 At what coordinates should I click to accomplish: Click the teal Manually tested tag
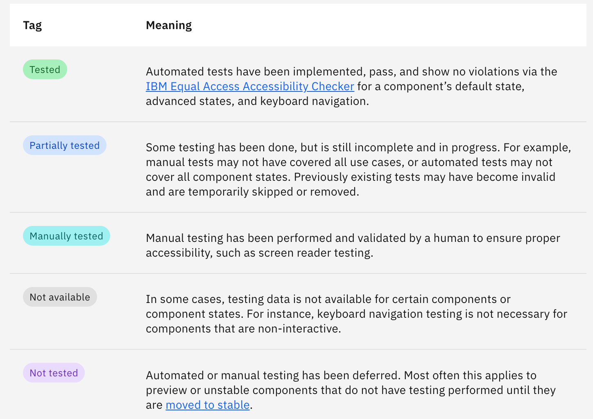click(66, 236)
